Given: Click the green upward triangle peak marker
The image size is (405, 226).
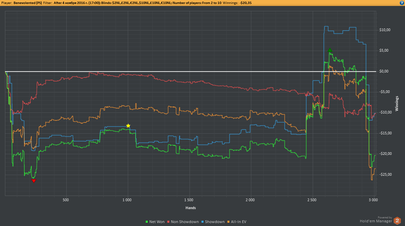Looking at the screenshot, I should pos(330,50).
